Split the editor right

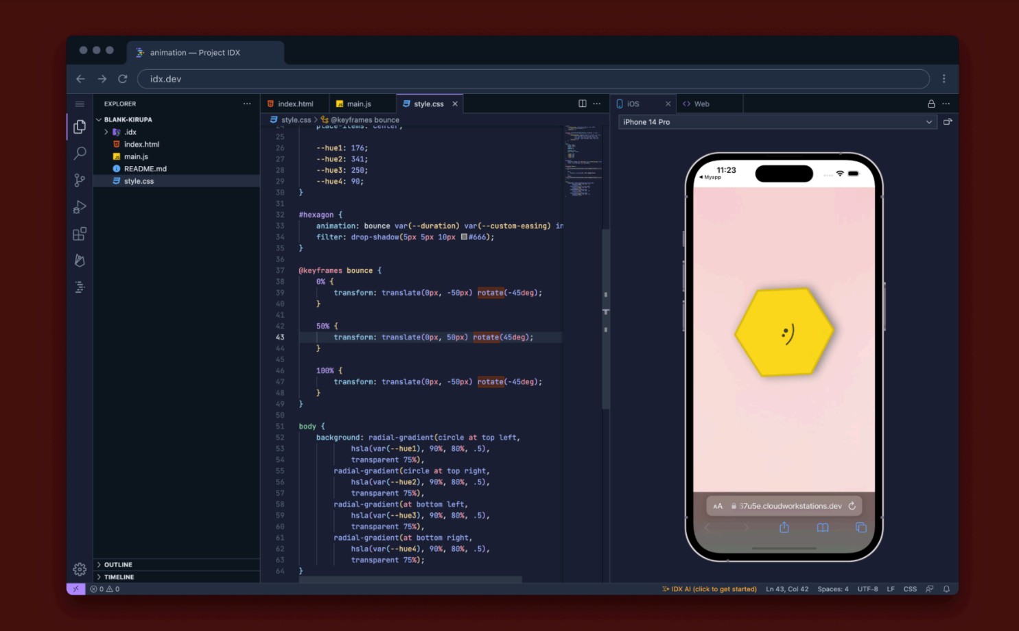click(583, 104)
